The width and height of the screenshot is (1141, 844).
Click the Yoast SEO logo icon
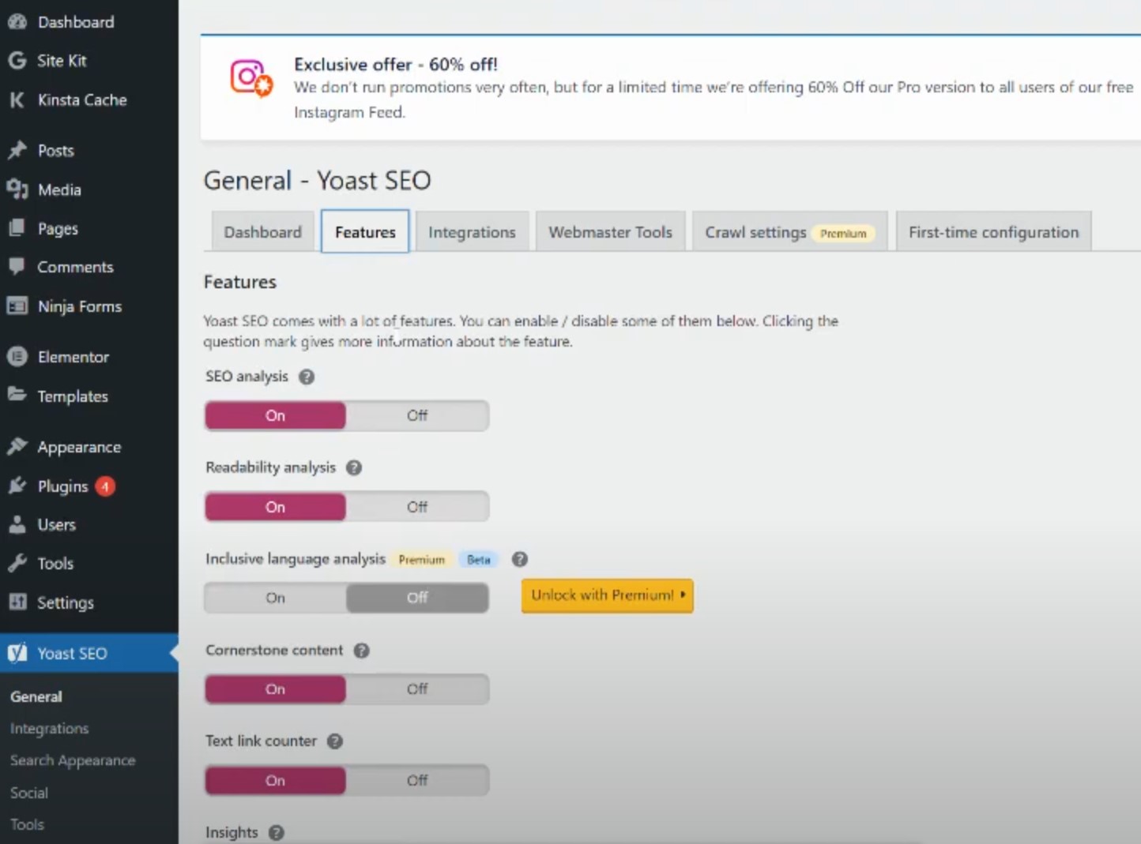pyautogui.click(x=17, y=653)
